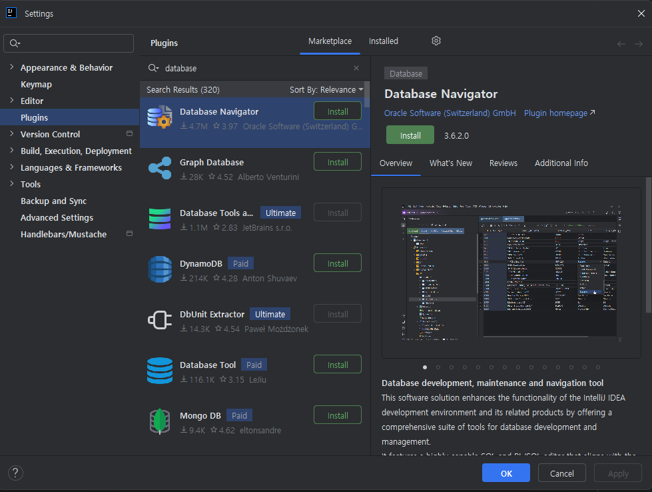Click the OK button
652x492 pixels.
click(506, 473)
